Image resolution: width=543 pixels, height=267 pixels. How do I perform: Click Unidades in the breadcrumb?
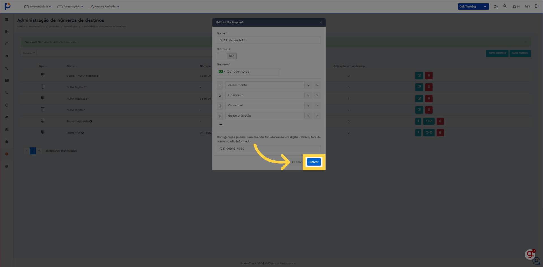tap(54, 27)
